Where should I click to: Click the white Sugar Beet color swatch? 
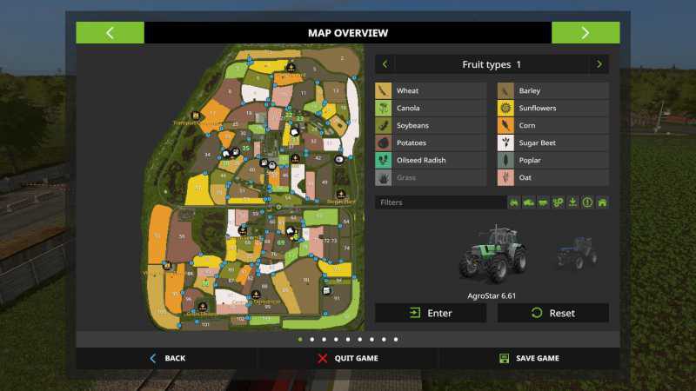[505, 142]
